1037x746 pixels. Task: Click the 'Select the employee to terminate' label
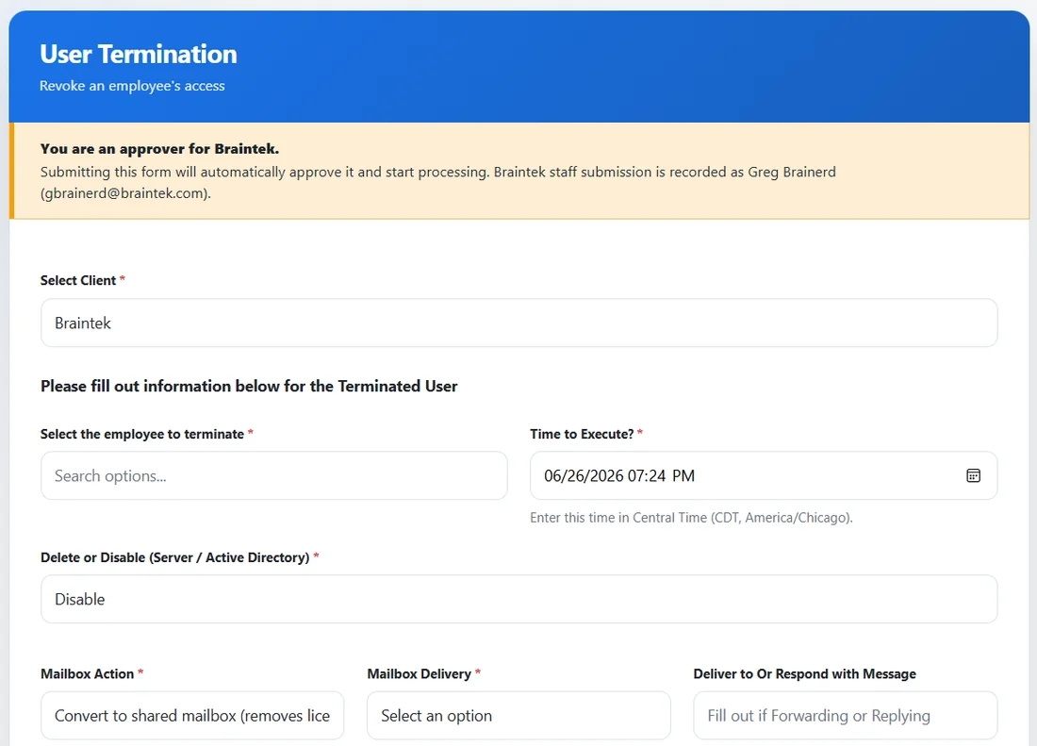click(142, 434)
